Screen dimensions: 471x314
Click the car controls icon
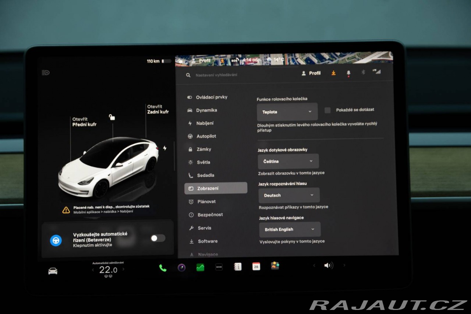(x=53, y=271)
